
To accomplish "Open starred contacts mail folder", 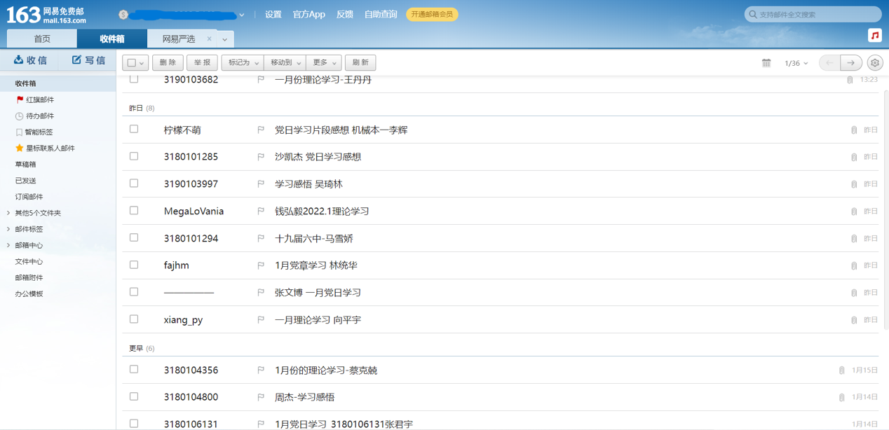I will [50, 148].
